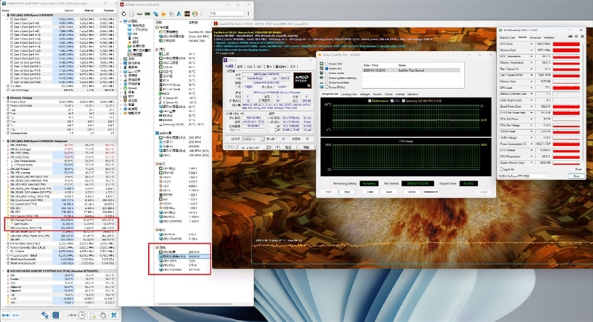This screenshot has width=593, height=322.
Task: Open Advanced tab in GPU-Z
Action: [x=535, y=37]
